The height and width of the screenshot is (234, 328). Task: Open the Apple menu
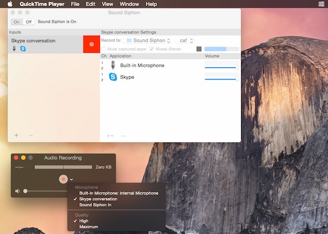[x=10, y=4]
